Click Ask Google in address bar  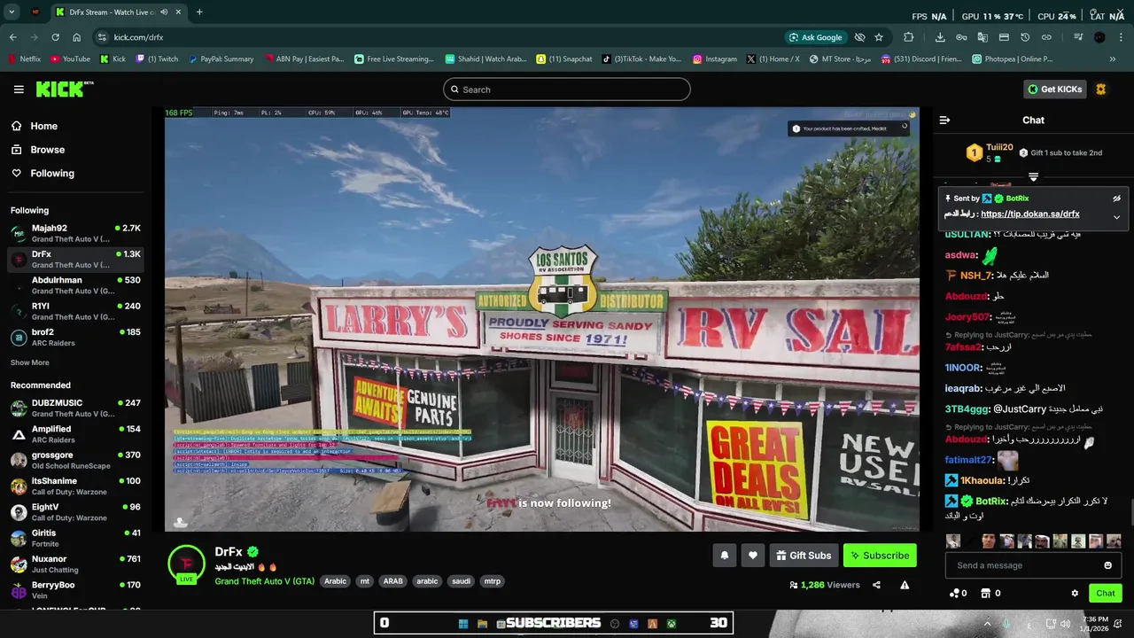click(x=815, y=37)
